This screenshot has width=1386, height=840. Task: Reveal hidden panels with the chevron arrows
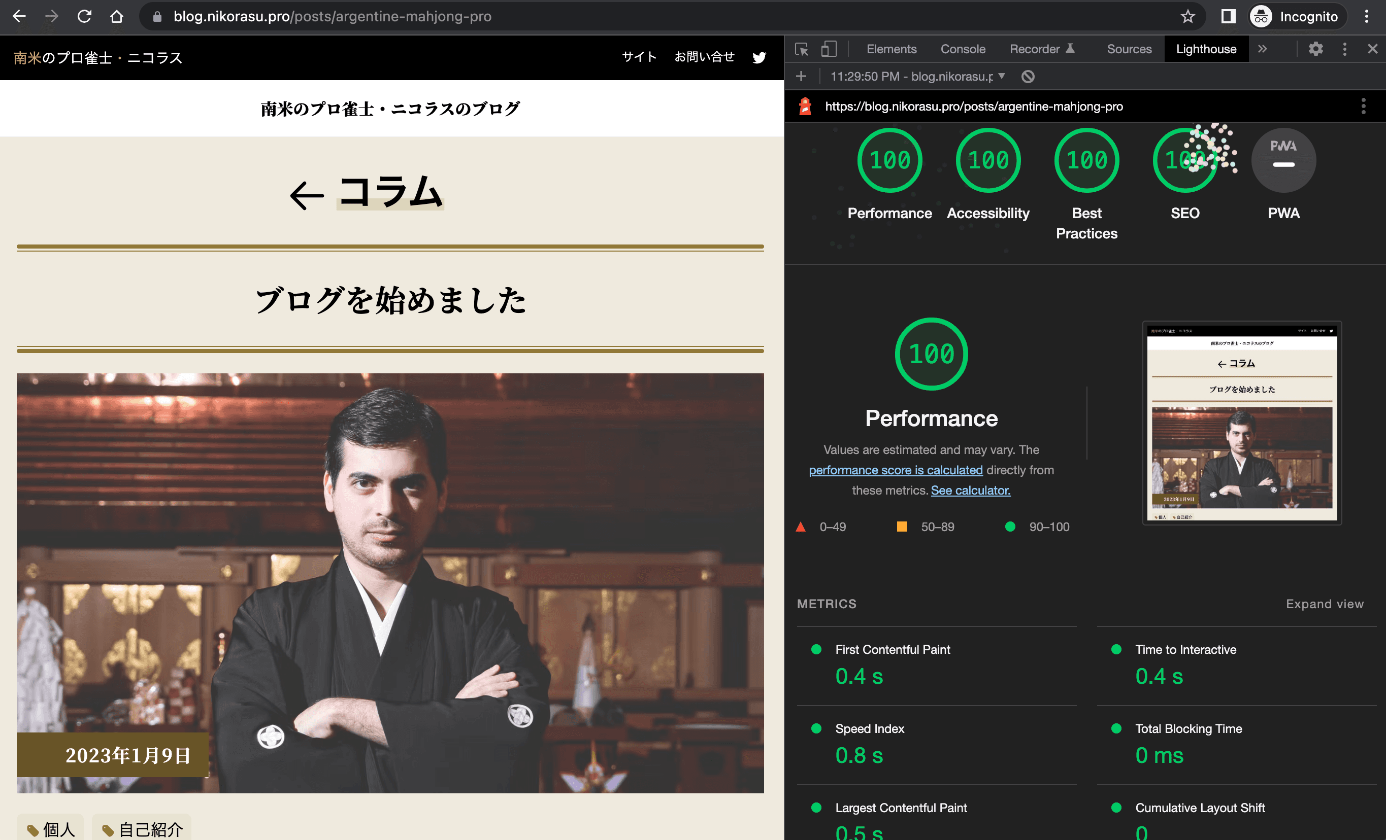tap(1262, 49)
